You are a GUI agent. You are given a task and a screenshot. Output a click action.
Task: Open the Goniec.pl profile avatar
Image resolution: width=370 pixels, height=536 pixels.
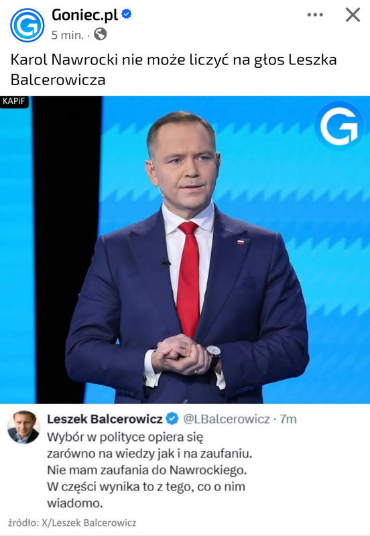[x=27, y=25]
